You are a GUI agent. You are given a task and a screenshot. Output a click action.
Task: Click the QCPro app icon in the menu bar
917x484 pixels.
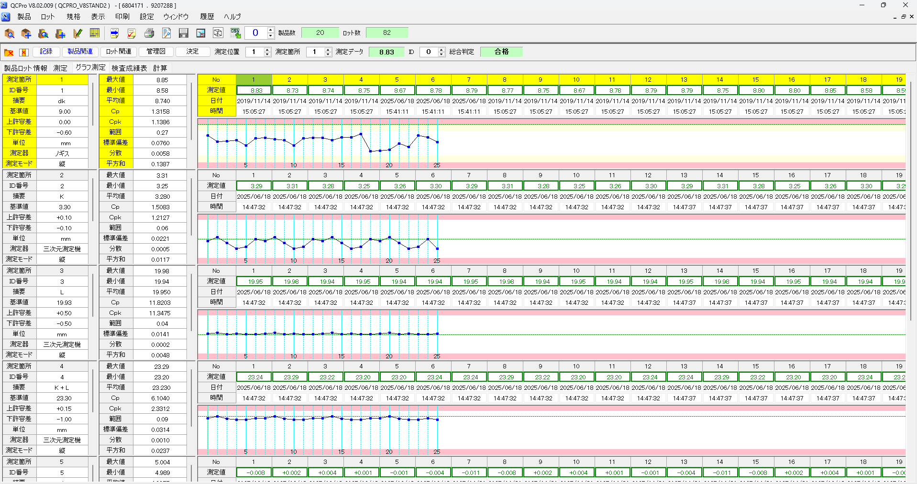(6, 17)
